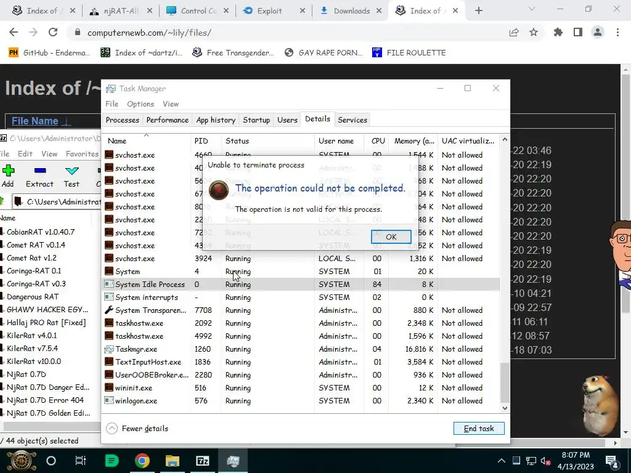Click the muted volume tray icon
This screenshot has height=473, width=631.
(546, 461)
